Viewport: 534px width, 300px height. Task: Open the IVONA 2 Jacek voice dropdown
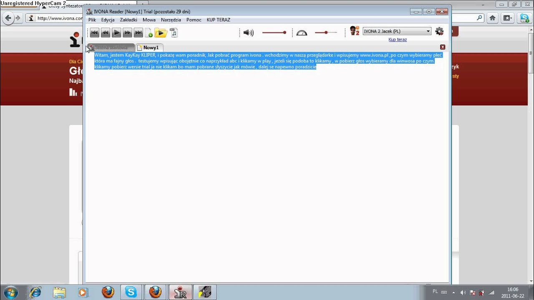coord(397,31)
